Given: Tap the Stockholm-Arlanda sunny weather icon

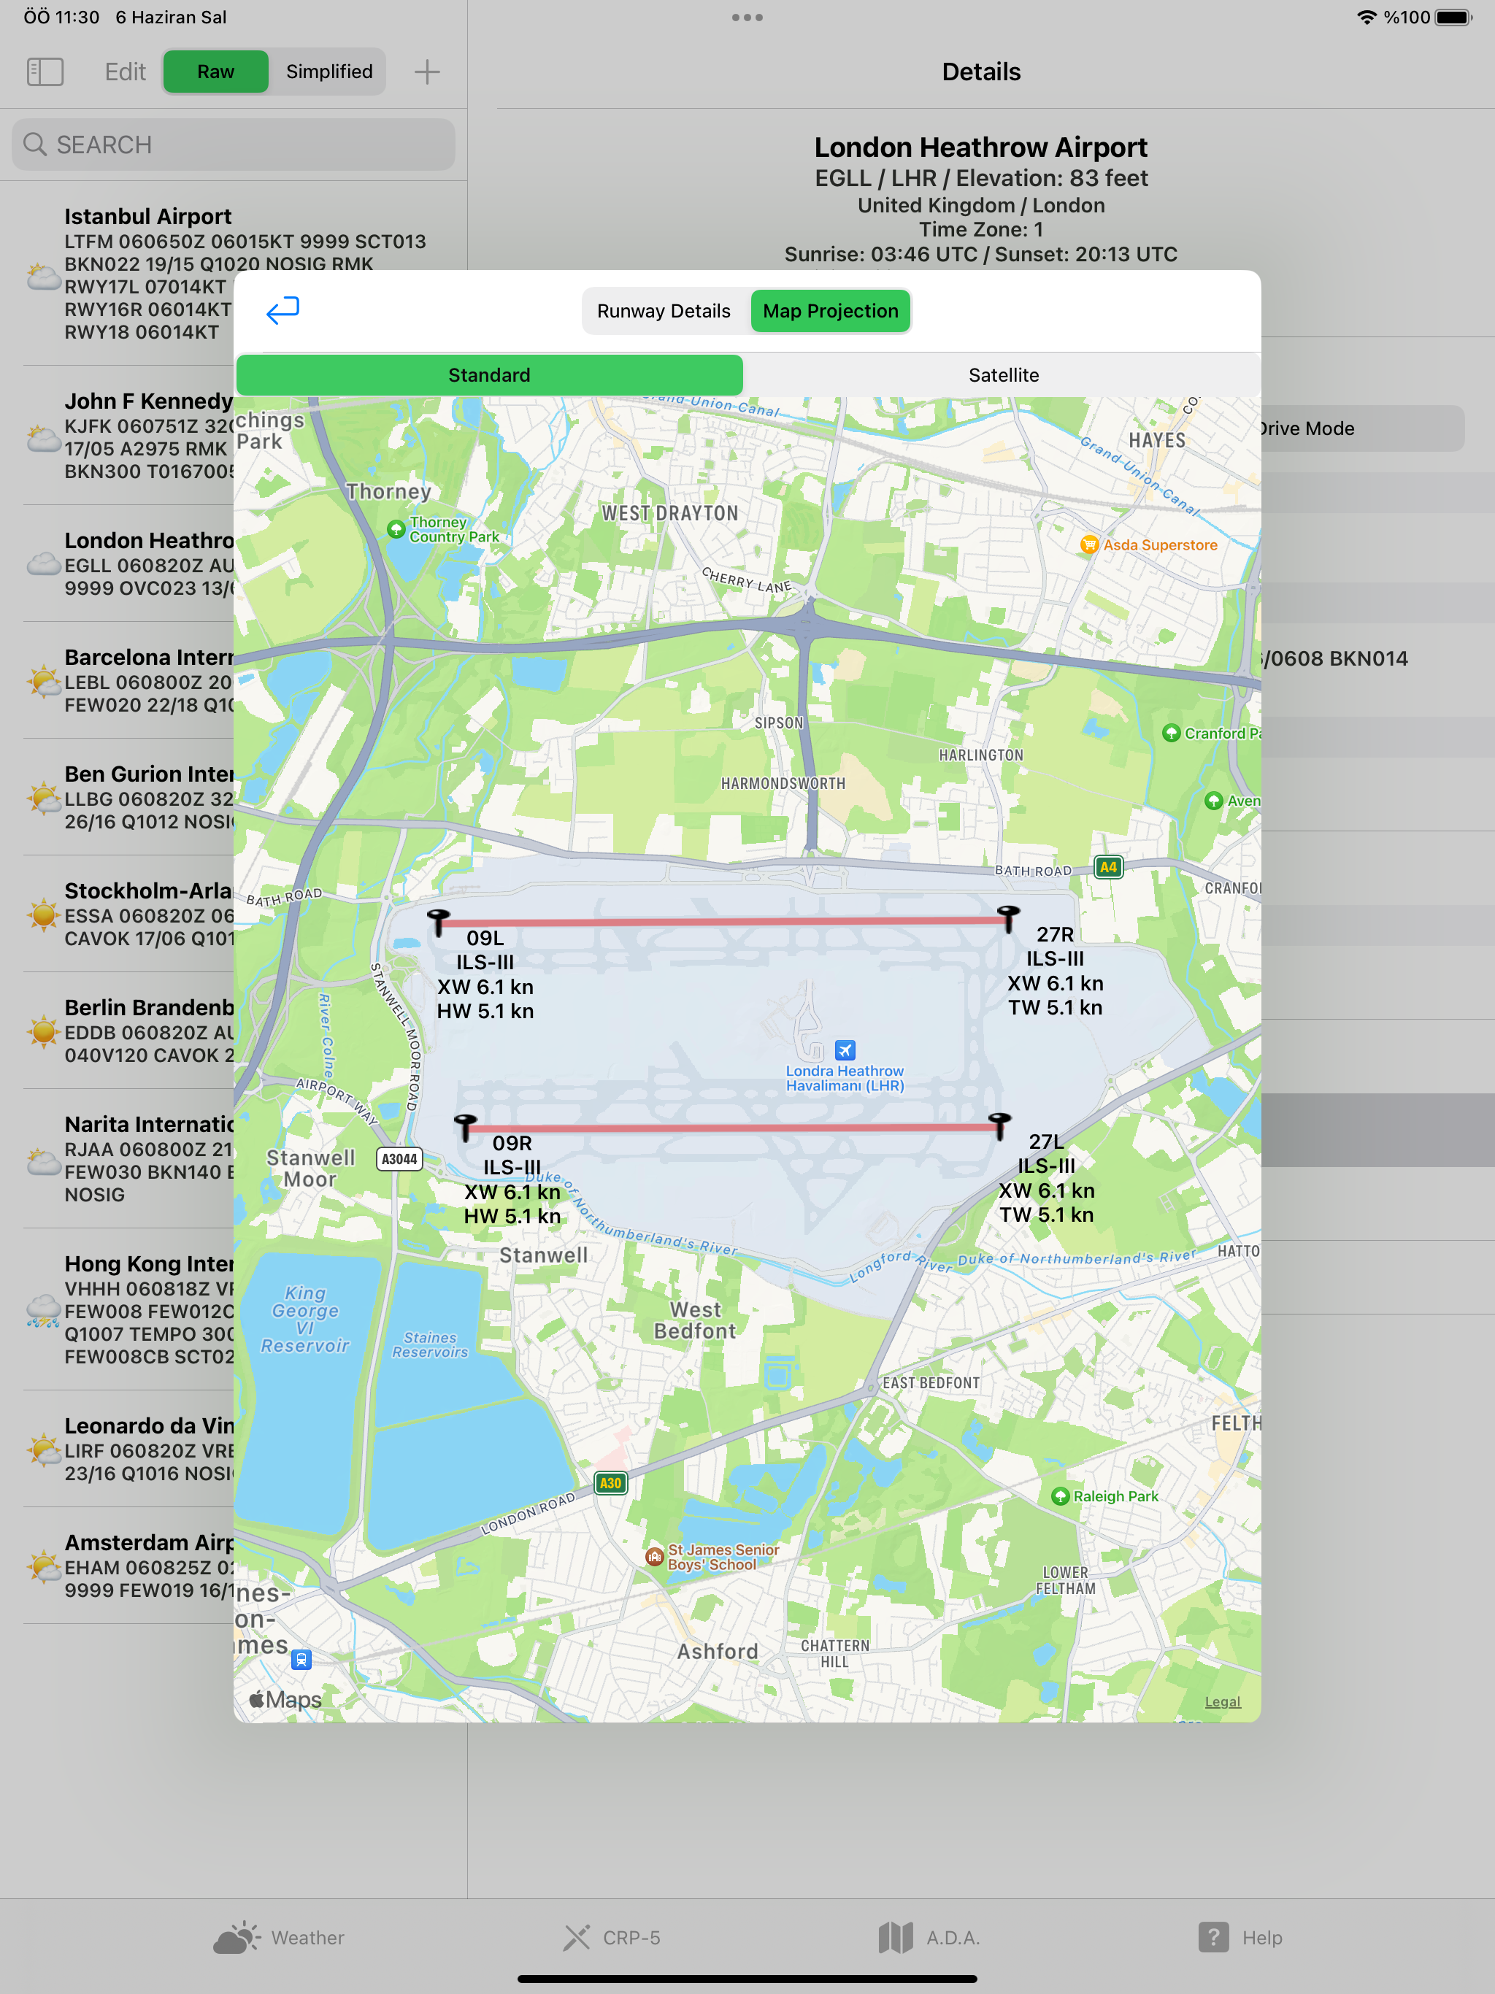Looking at the screenshot, I should pyautogui.click(x=42, y=915).
